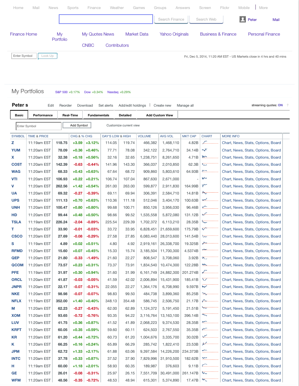
Task: Sort table by VOLUME column header
Action: [144, 136]
